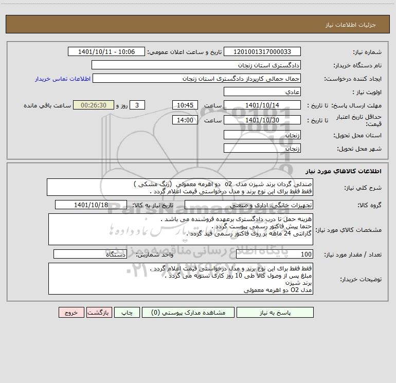Click the priority field عادی
This screenshot has width=396, height=383.
click(262, 92)
